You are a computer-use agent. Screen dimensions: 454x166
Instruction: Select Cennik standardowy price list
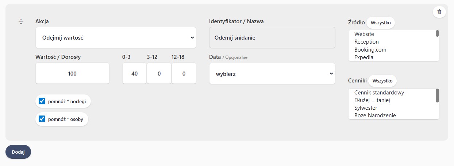coord(379,93)
